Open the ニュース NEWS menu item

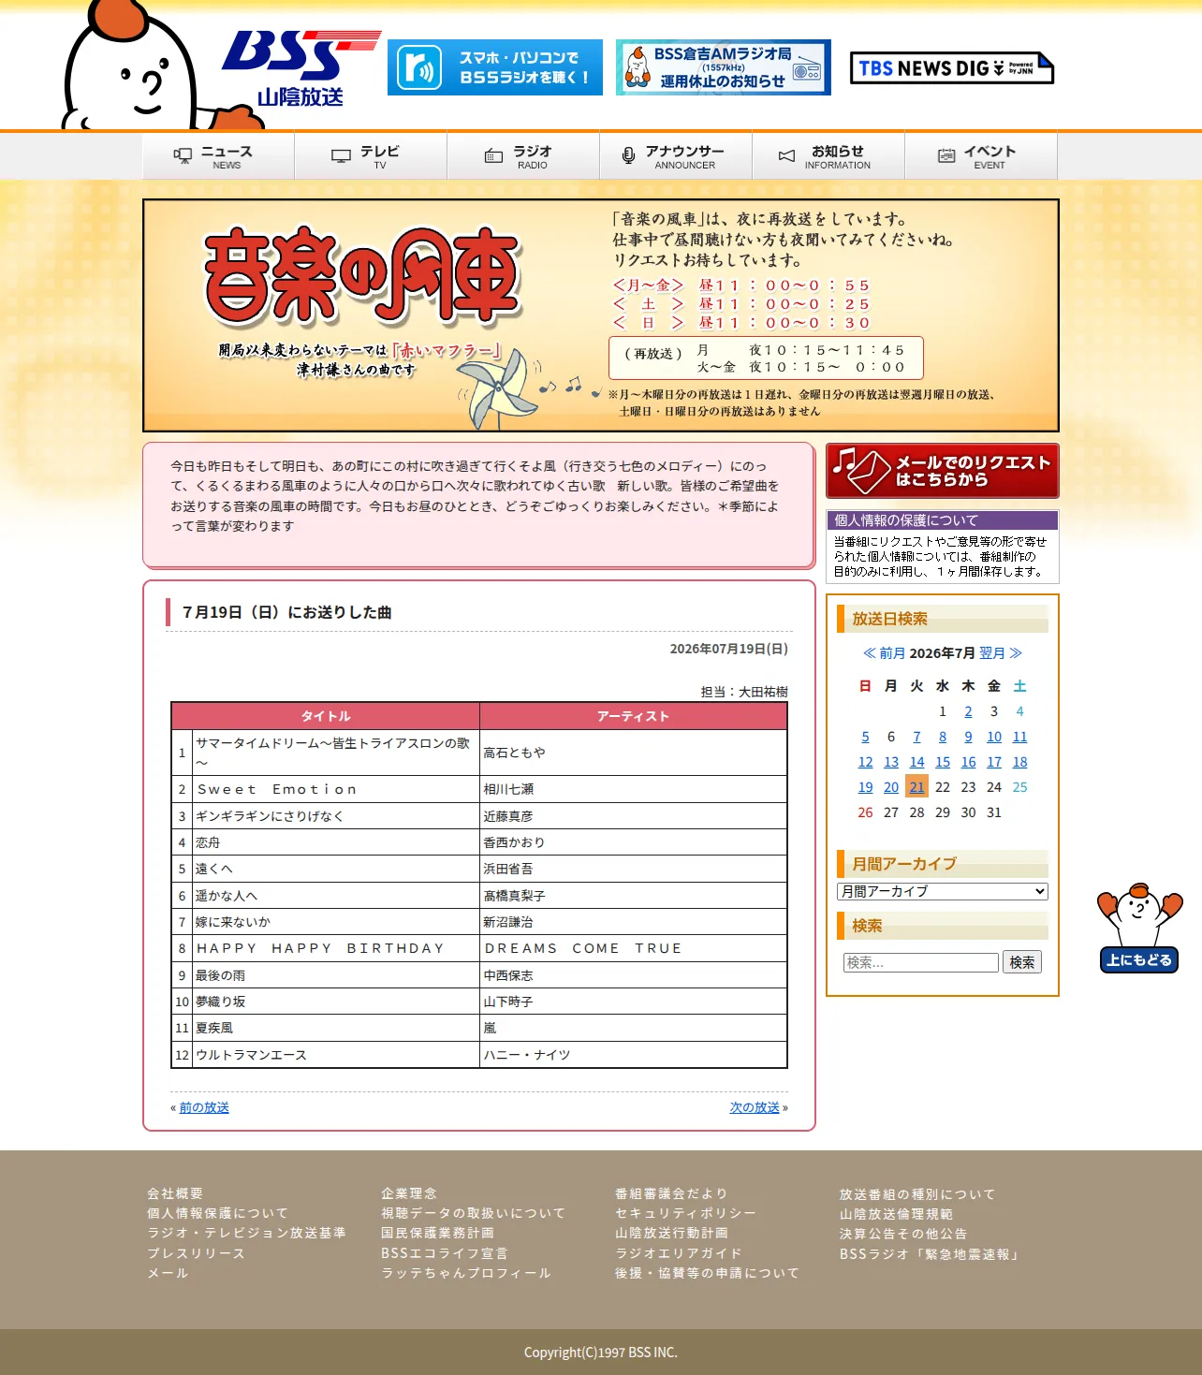218,156
